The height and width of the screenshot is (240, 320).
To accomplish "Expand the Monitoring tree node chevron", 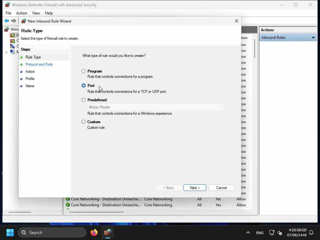I will coord(6,52).
